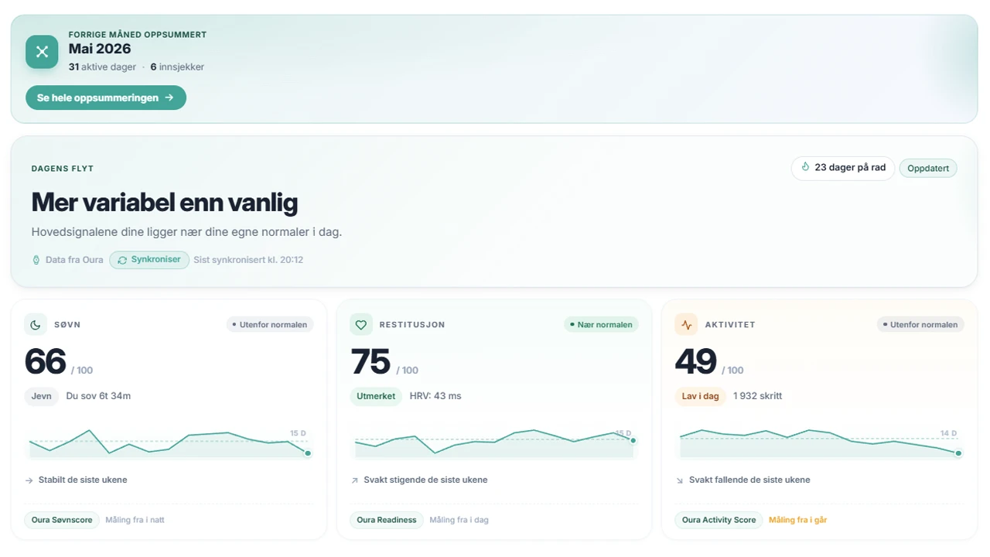990x557 pixels.
Task: Click the HRV: 43 ms value
Action: [x=435, y=396]
